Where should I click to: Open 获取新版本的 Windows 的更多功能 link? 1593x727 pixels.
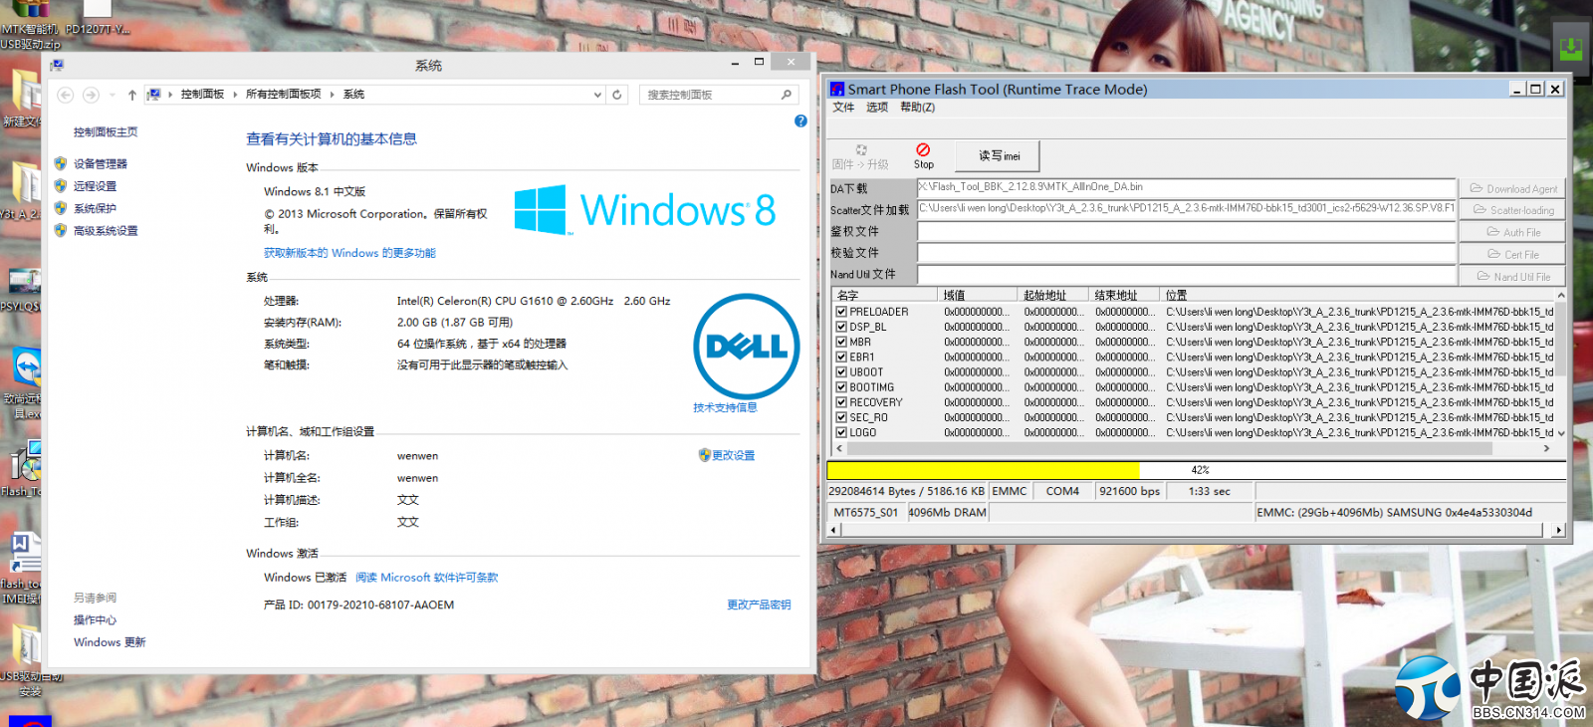349,253
